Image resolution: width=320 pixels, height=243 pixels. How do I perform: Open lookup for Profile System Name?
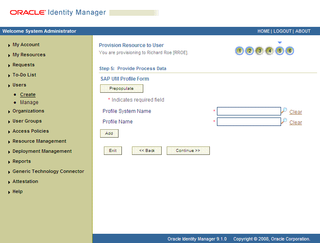(x=284, y=111)
